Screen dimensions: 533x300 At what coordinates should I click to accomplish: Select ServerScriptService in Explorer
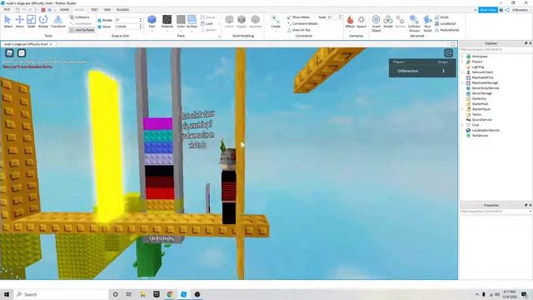(x=486, y=88)
